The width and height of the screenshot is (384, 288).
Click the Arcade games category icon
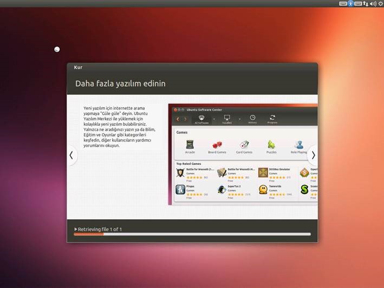[190, 145]
